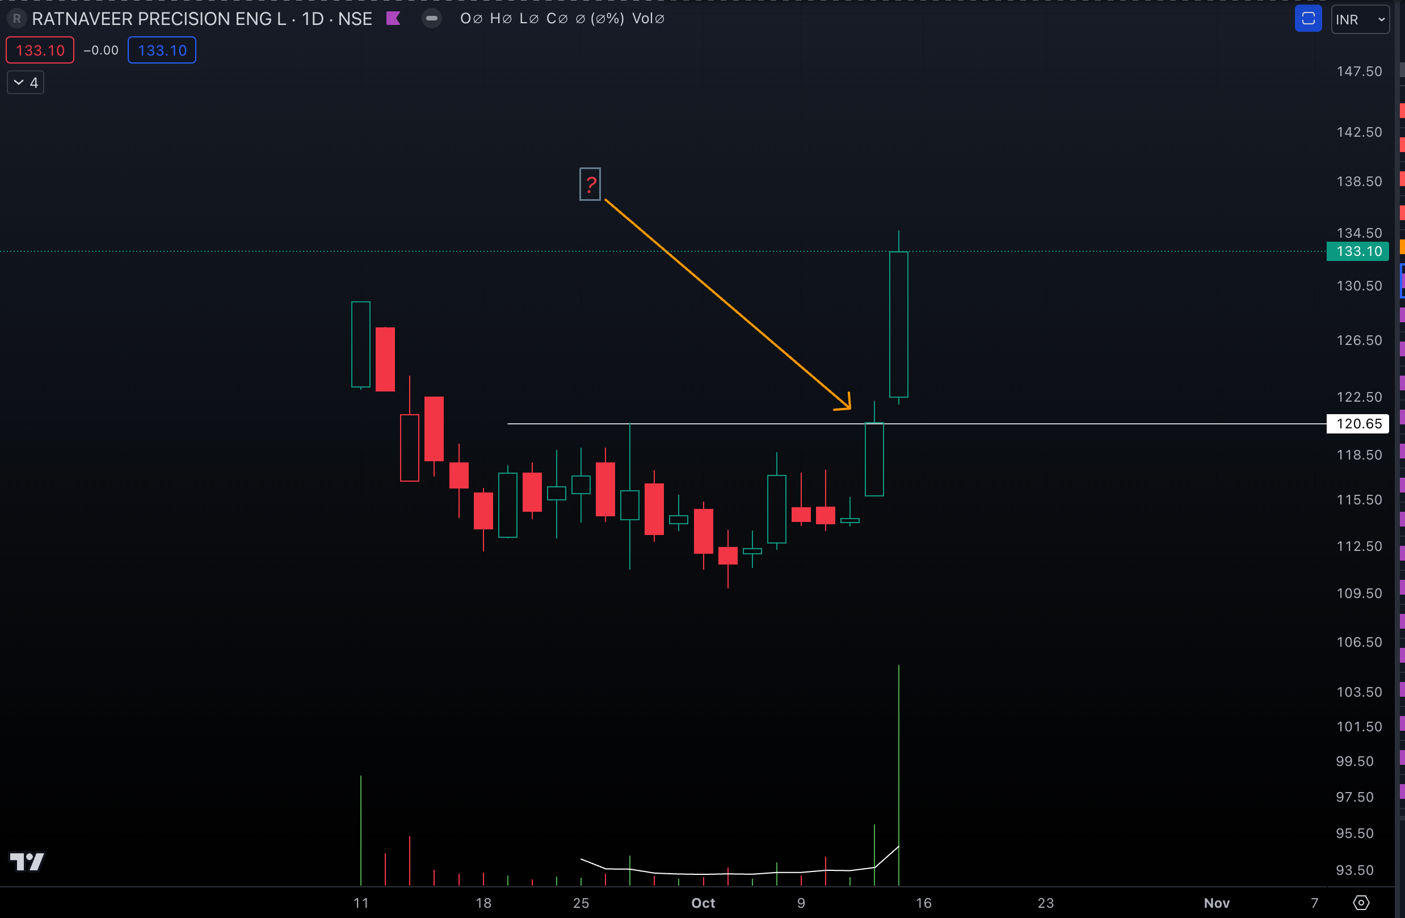Viewport: 1405px width, 918px height.
Task: Click the 25 date label on time axis
Action: click(581, 903)
